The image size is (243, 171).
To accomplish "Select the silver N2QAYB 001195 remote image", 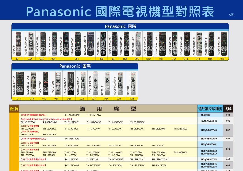I will [199, 44].
